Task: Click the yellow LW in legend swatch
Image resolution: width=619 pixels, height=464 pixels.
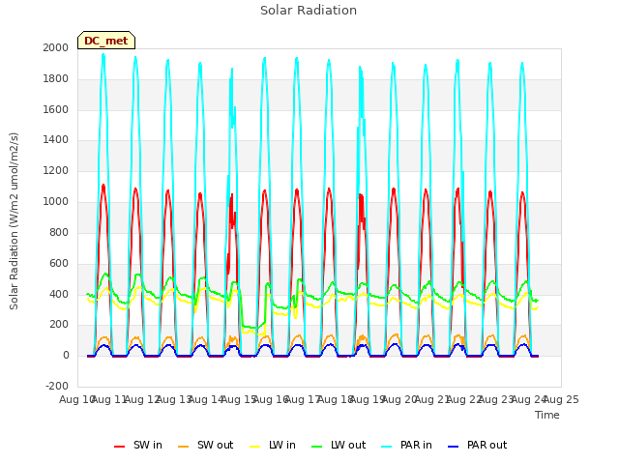Action: (x=255, y=447)
